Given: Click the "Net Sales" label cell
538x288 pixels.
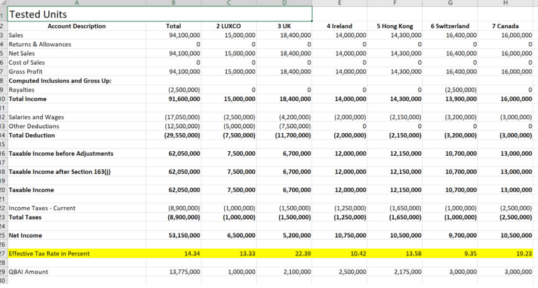Looking at the screenshot, I should coord(77,53).
